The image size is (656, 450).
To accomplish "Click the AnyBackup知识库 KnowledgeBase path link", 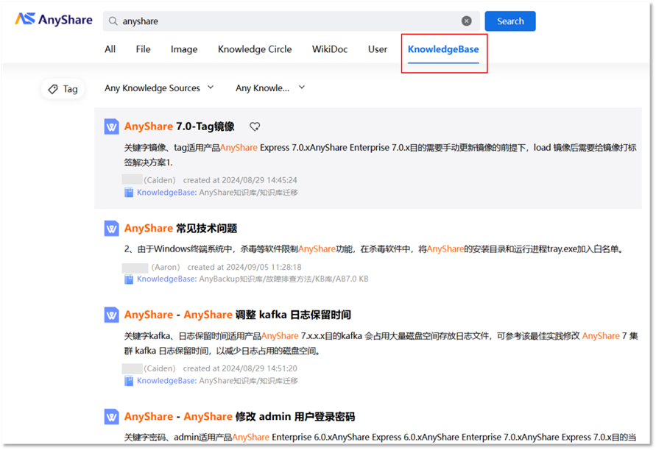I will 253,279.
